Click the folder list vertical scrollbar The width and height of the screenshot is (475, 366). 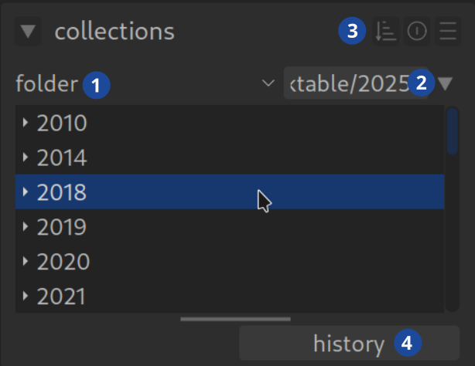453,133
